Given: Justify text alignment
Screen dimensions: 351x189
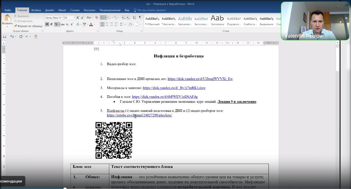Looking at the screenshot, I should 116,24.
